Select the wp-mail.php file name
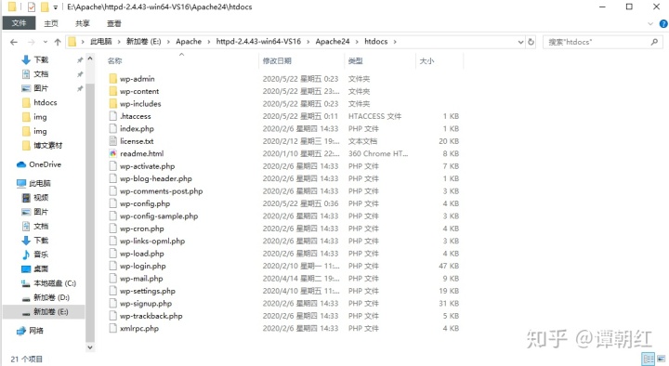Image resolution: width=669 pixels, height=366 pixels. pyautogui.click(x=141, y=278)
